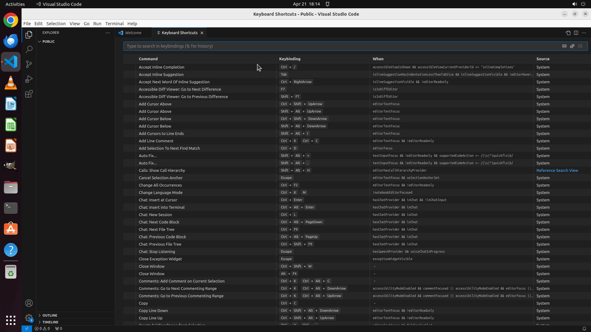Click the Reference Search View link
This screenshot has width=591, height=332.
(x=557, y=170)
